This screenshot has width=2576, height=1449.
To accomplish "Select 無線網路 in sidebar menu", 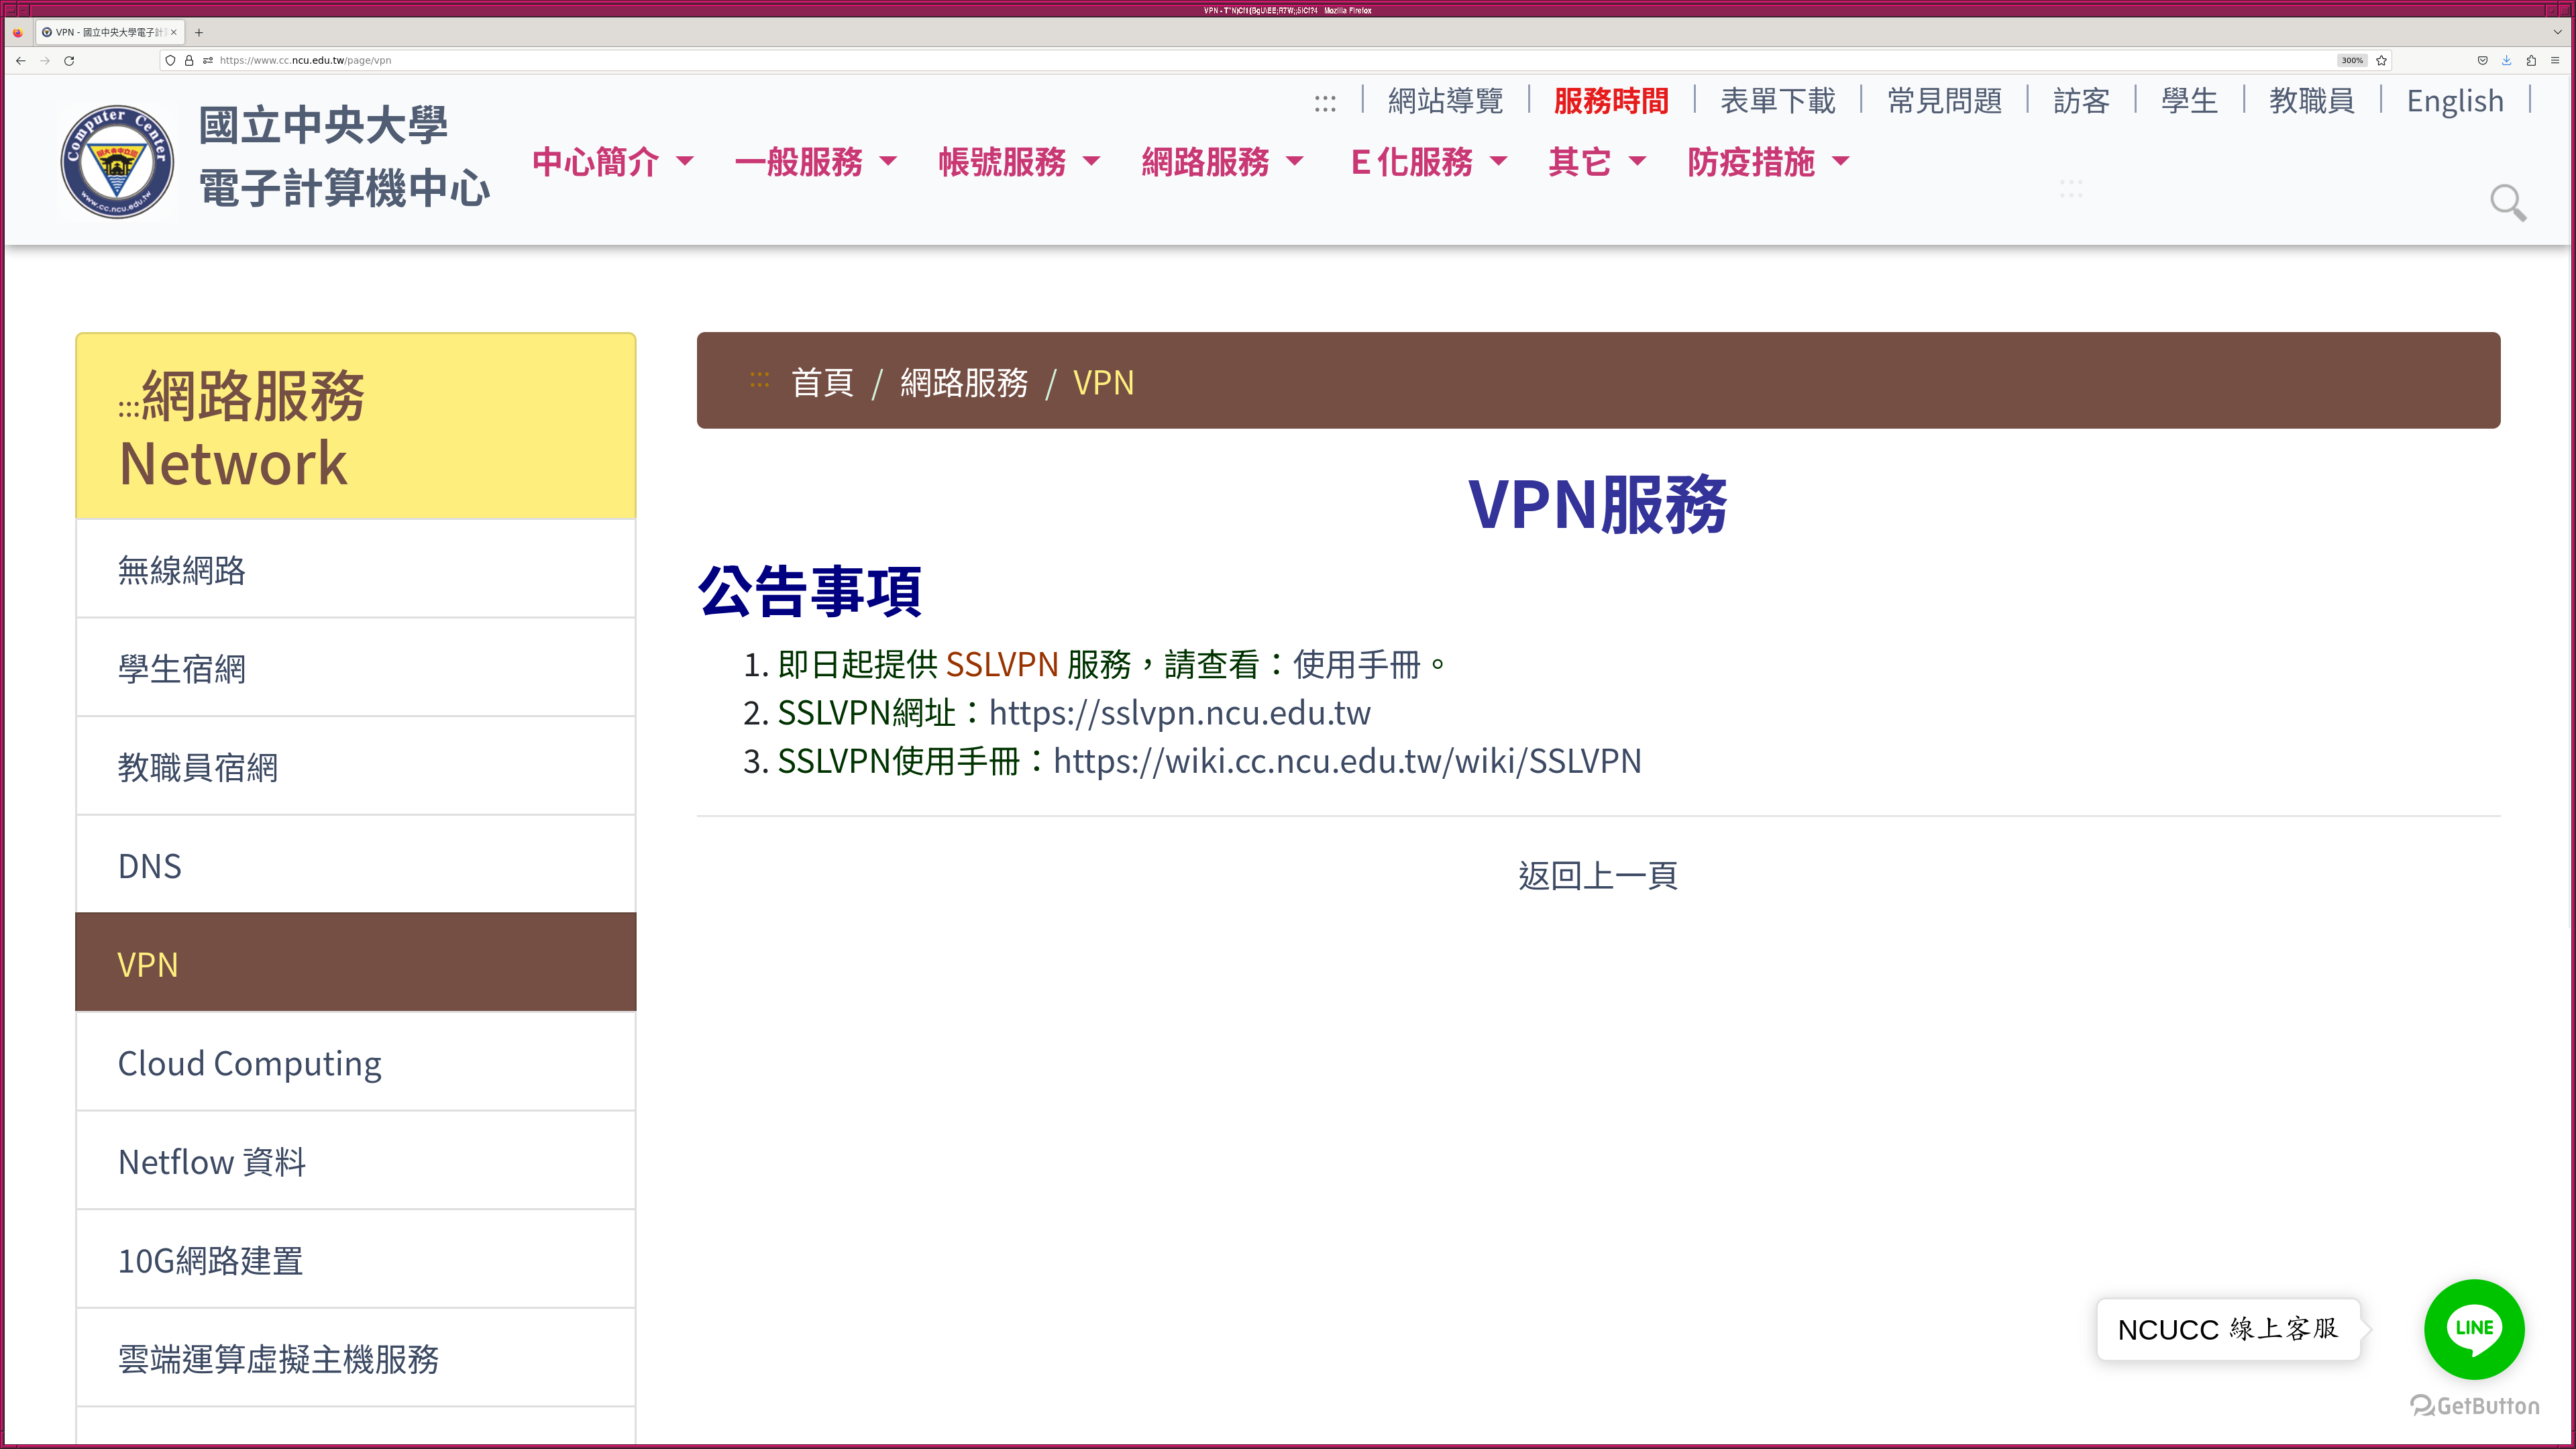I will coord(182,570).
